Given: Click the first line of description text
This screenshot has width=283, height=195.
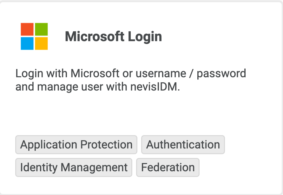Looking at the screenshot, I should coord(130,73).
